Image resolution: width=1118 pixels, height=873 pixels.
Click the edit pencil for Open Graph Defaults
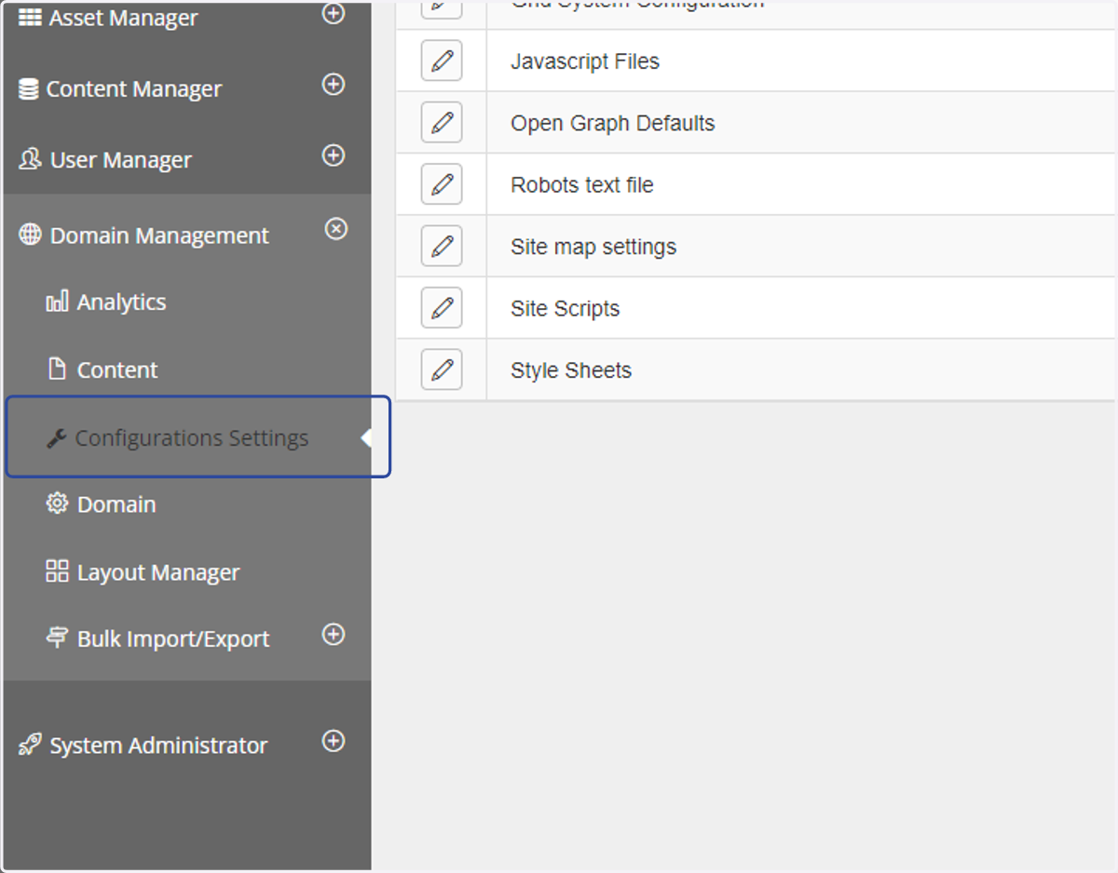coord(442,123)
